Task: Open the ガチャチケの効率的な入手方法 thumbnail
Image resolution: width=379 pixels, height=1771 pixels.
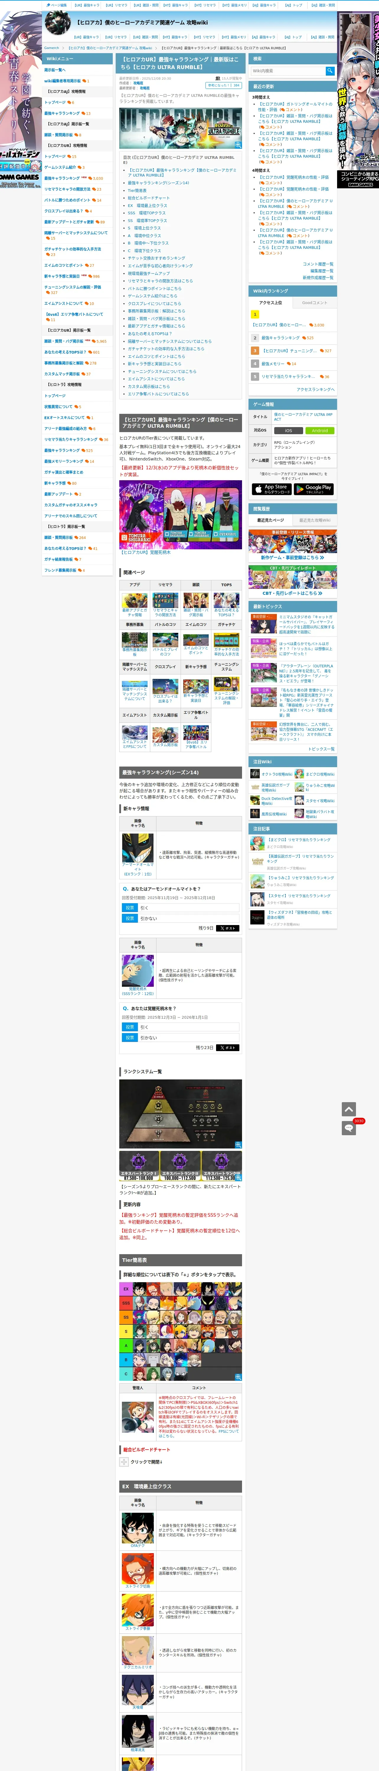Action: point(226,639)
